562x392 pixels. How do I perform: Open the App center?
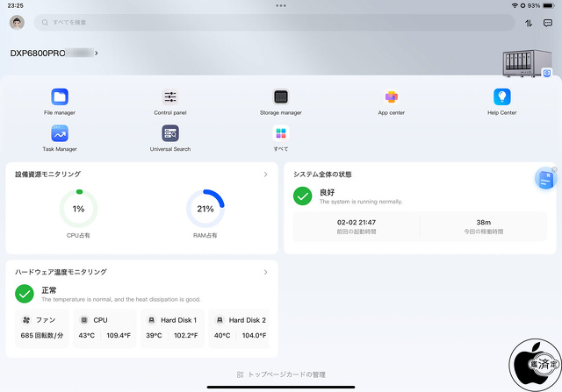(x=391, y=97)
